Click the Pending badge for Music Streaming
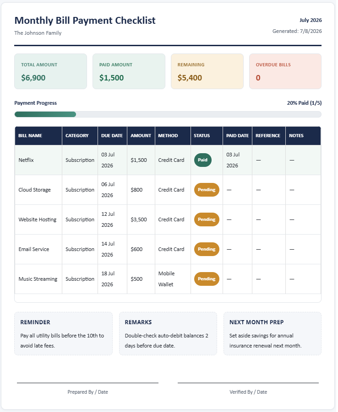 [207, 279]
